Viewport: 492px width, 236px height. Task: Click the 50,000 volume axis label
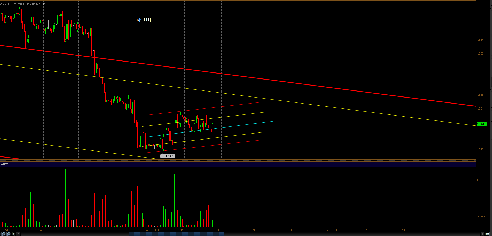point(481,168)
